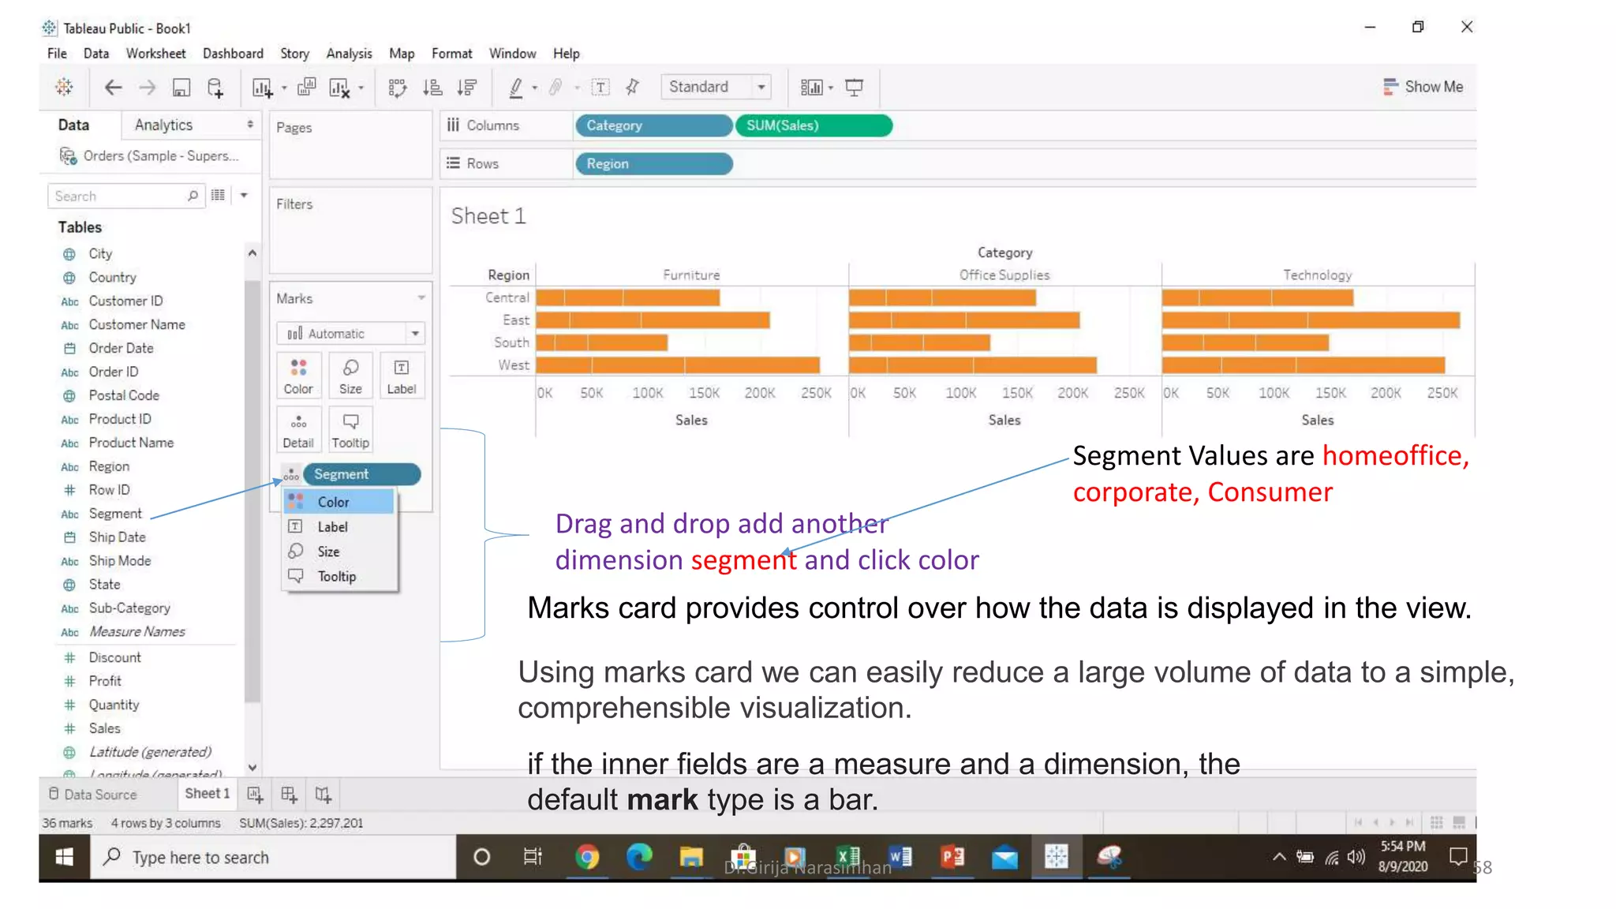Click the Fix Axes pin icon
This screenshot has width=1616, height=909.
click(x=633, y=87)
